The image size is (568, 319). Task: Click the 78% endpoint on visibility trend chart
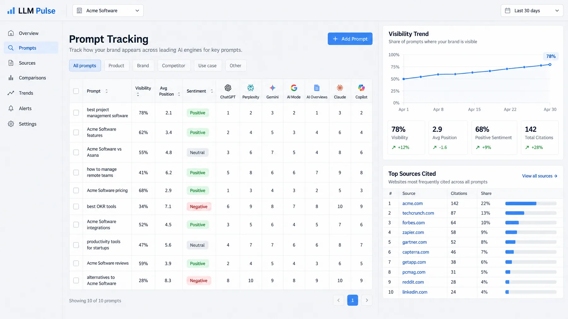coord(550,64)
